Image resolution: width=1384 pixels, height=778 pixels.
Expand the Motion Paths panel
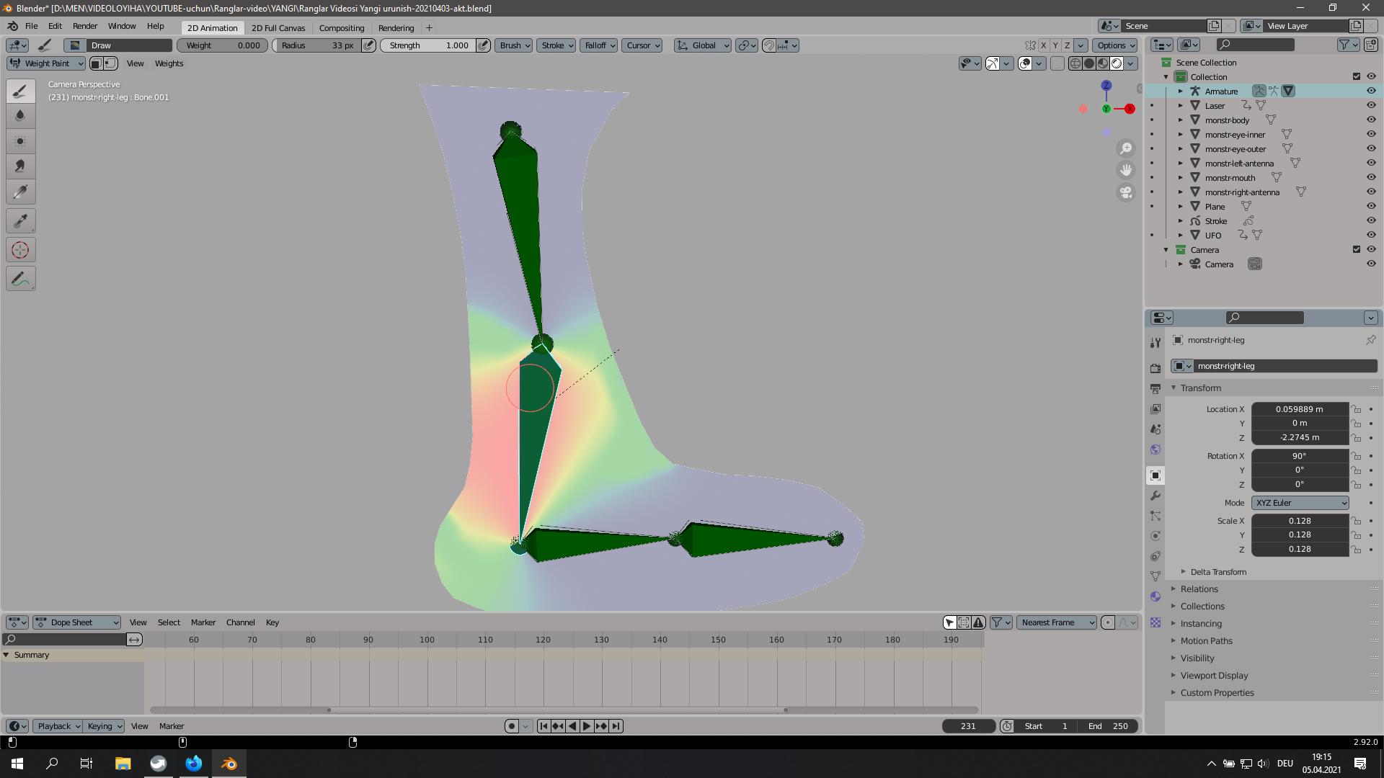1206,641
